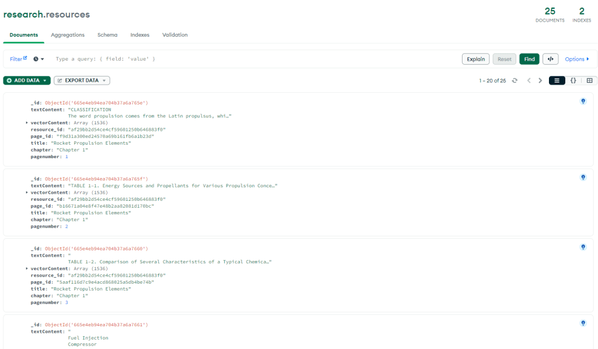
Task: Click insight icon on first document
Action: [583, 101]
